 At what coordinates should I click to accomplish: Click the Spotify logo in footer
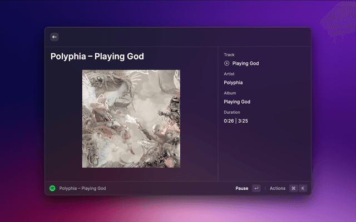[52, 188]
